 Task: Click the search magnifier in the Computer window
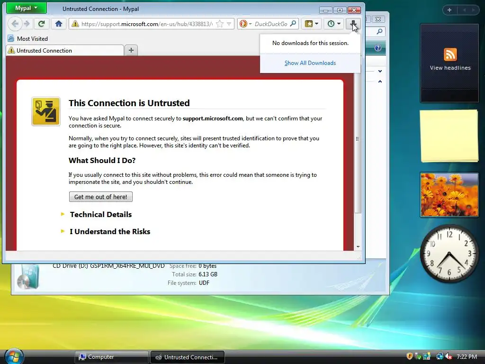(379, 31)
